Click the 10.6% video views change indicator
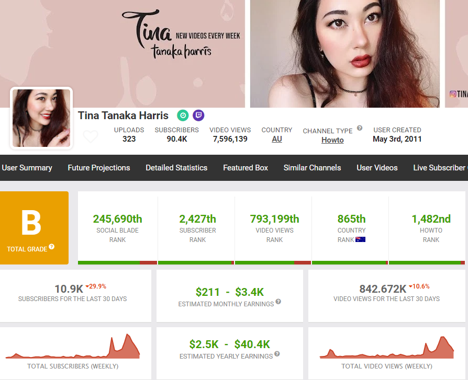468x380 pixels. pyautogui.click(x=419, y=286)
